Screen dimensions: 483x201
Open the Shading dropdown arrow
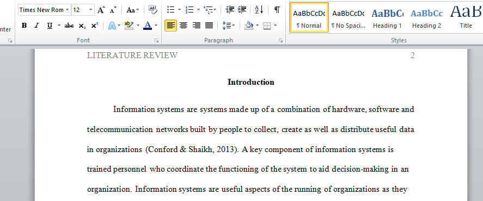[x=257, y=26]
